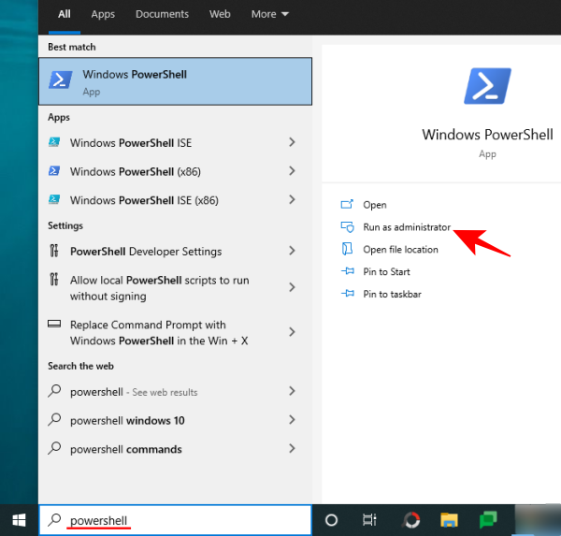Expand PowerShell Developer Settings arrow
Viewport: 561px width, 536px height.
[293, 251]
